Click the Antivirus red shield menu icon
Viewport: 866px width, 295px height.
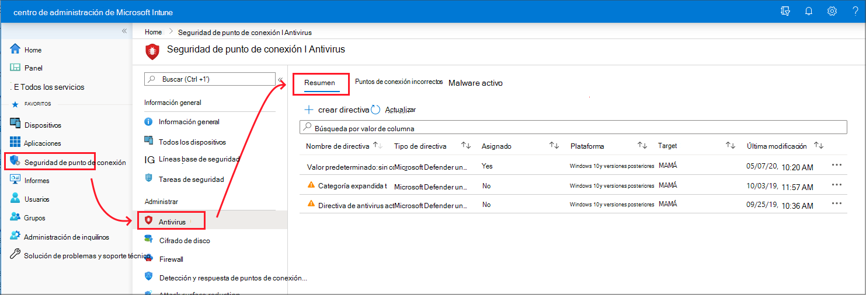148,220
